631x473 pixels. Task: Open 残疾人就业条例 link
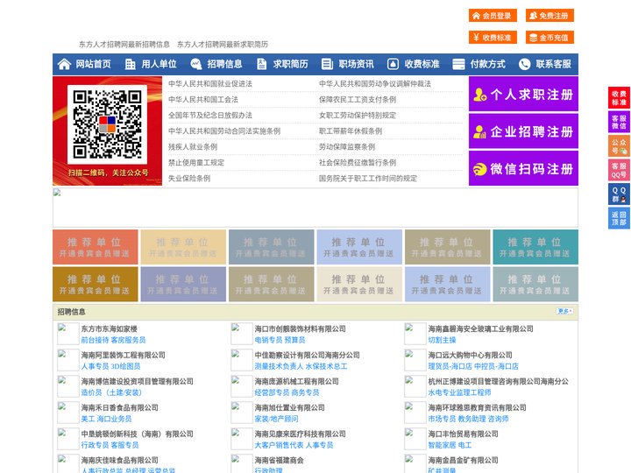(x=192, y=147)
